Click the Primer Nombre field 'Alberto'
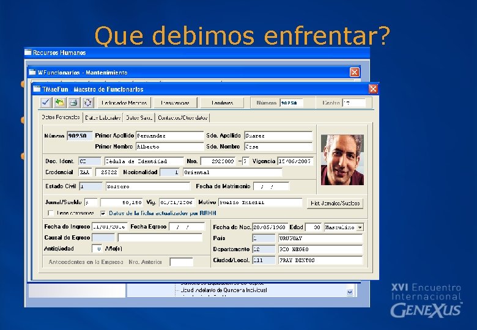Viewport: 477px width, 330px height. [x=169, y=147]
